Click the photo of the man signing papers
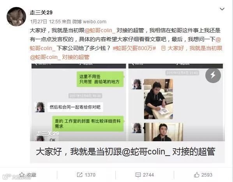This screenshot has width=233, height=182. click(x=159, y=99)
